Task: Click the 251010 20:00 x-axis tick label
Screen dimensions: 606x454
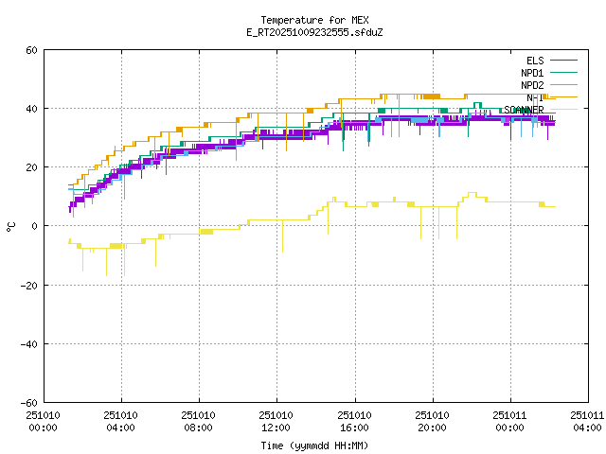Action: click(433, 421)
